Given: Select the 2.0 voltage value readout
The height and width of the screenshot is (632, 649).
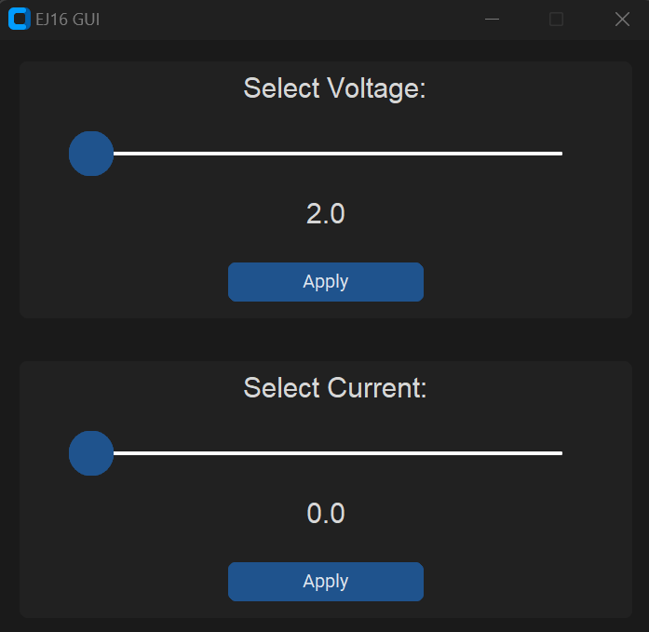Looking at the screenshot, I should pyautogui.click(x=326, y=214).
